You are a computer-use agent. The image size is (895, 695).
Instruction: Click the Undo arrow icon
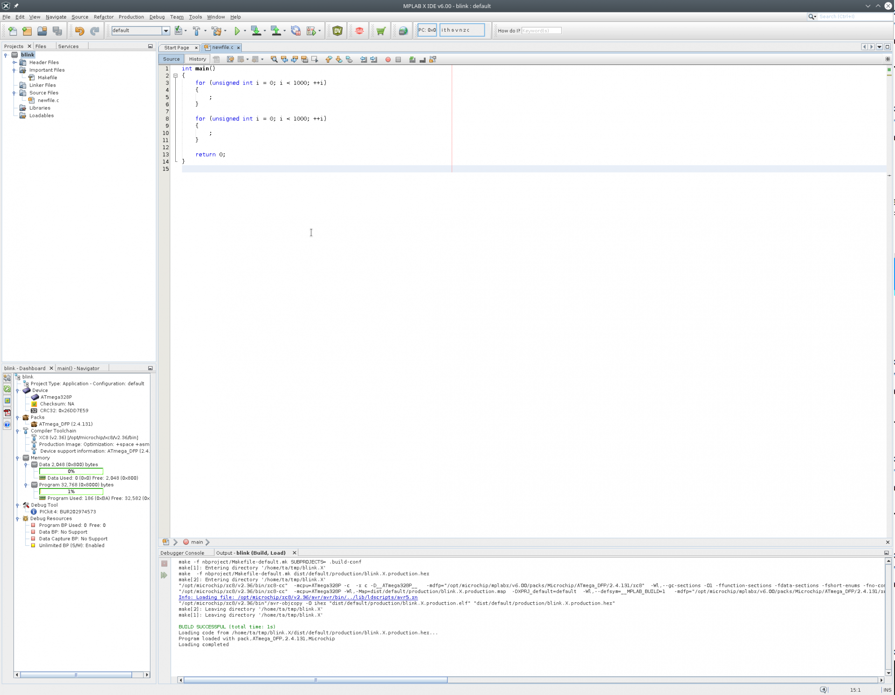tap(80, 31)
